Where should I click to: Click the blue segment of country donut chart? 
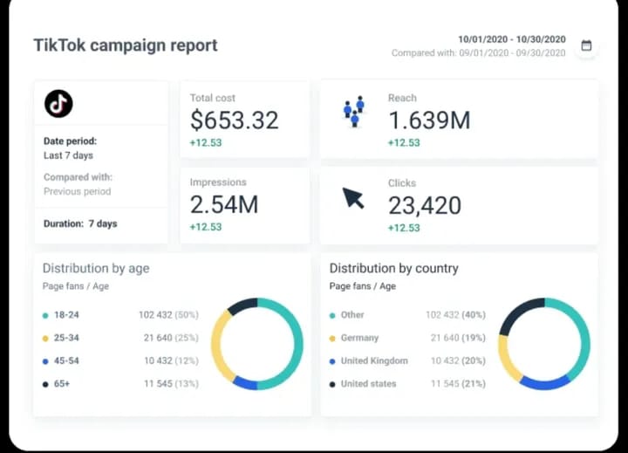click(x=544, y=384)
